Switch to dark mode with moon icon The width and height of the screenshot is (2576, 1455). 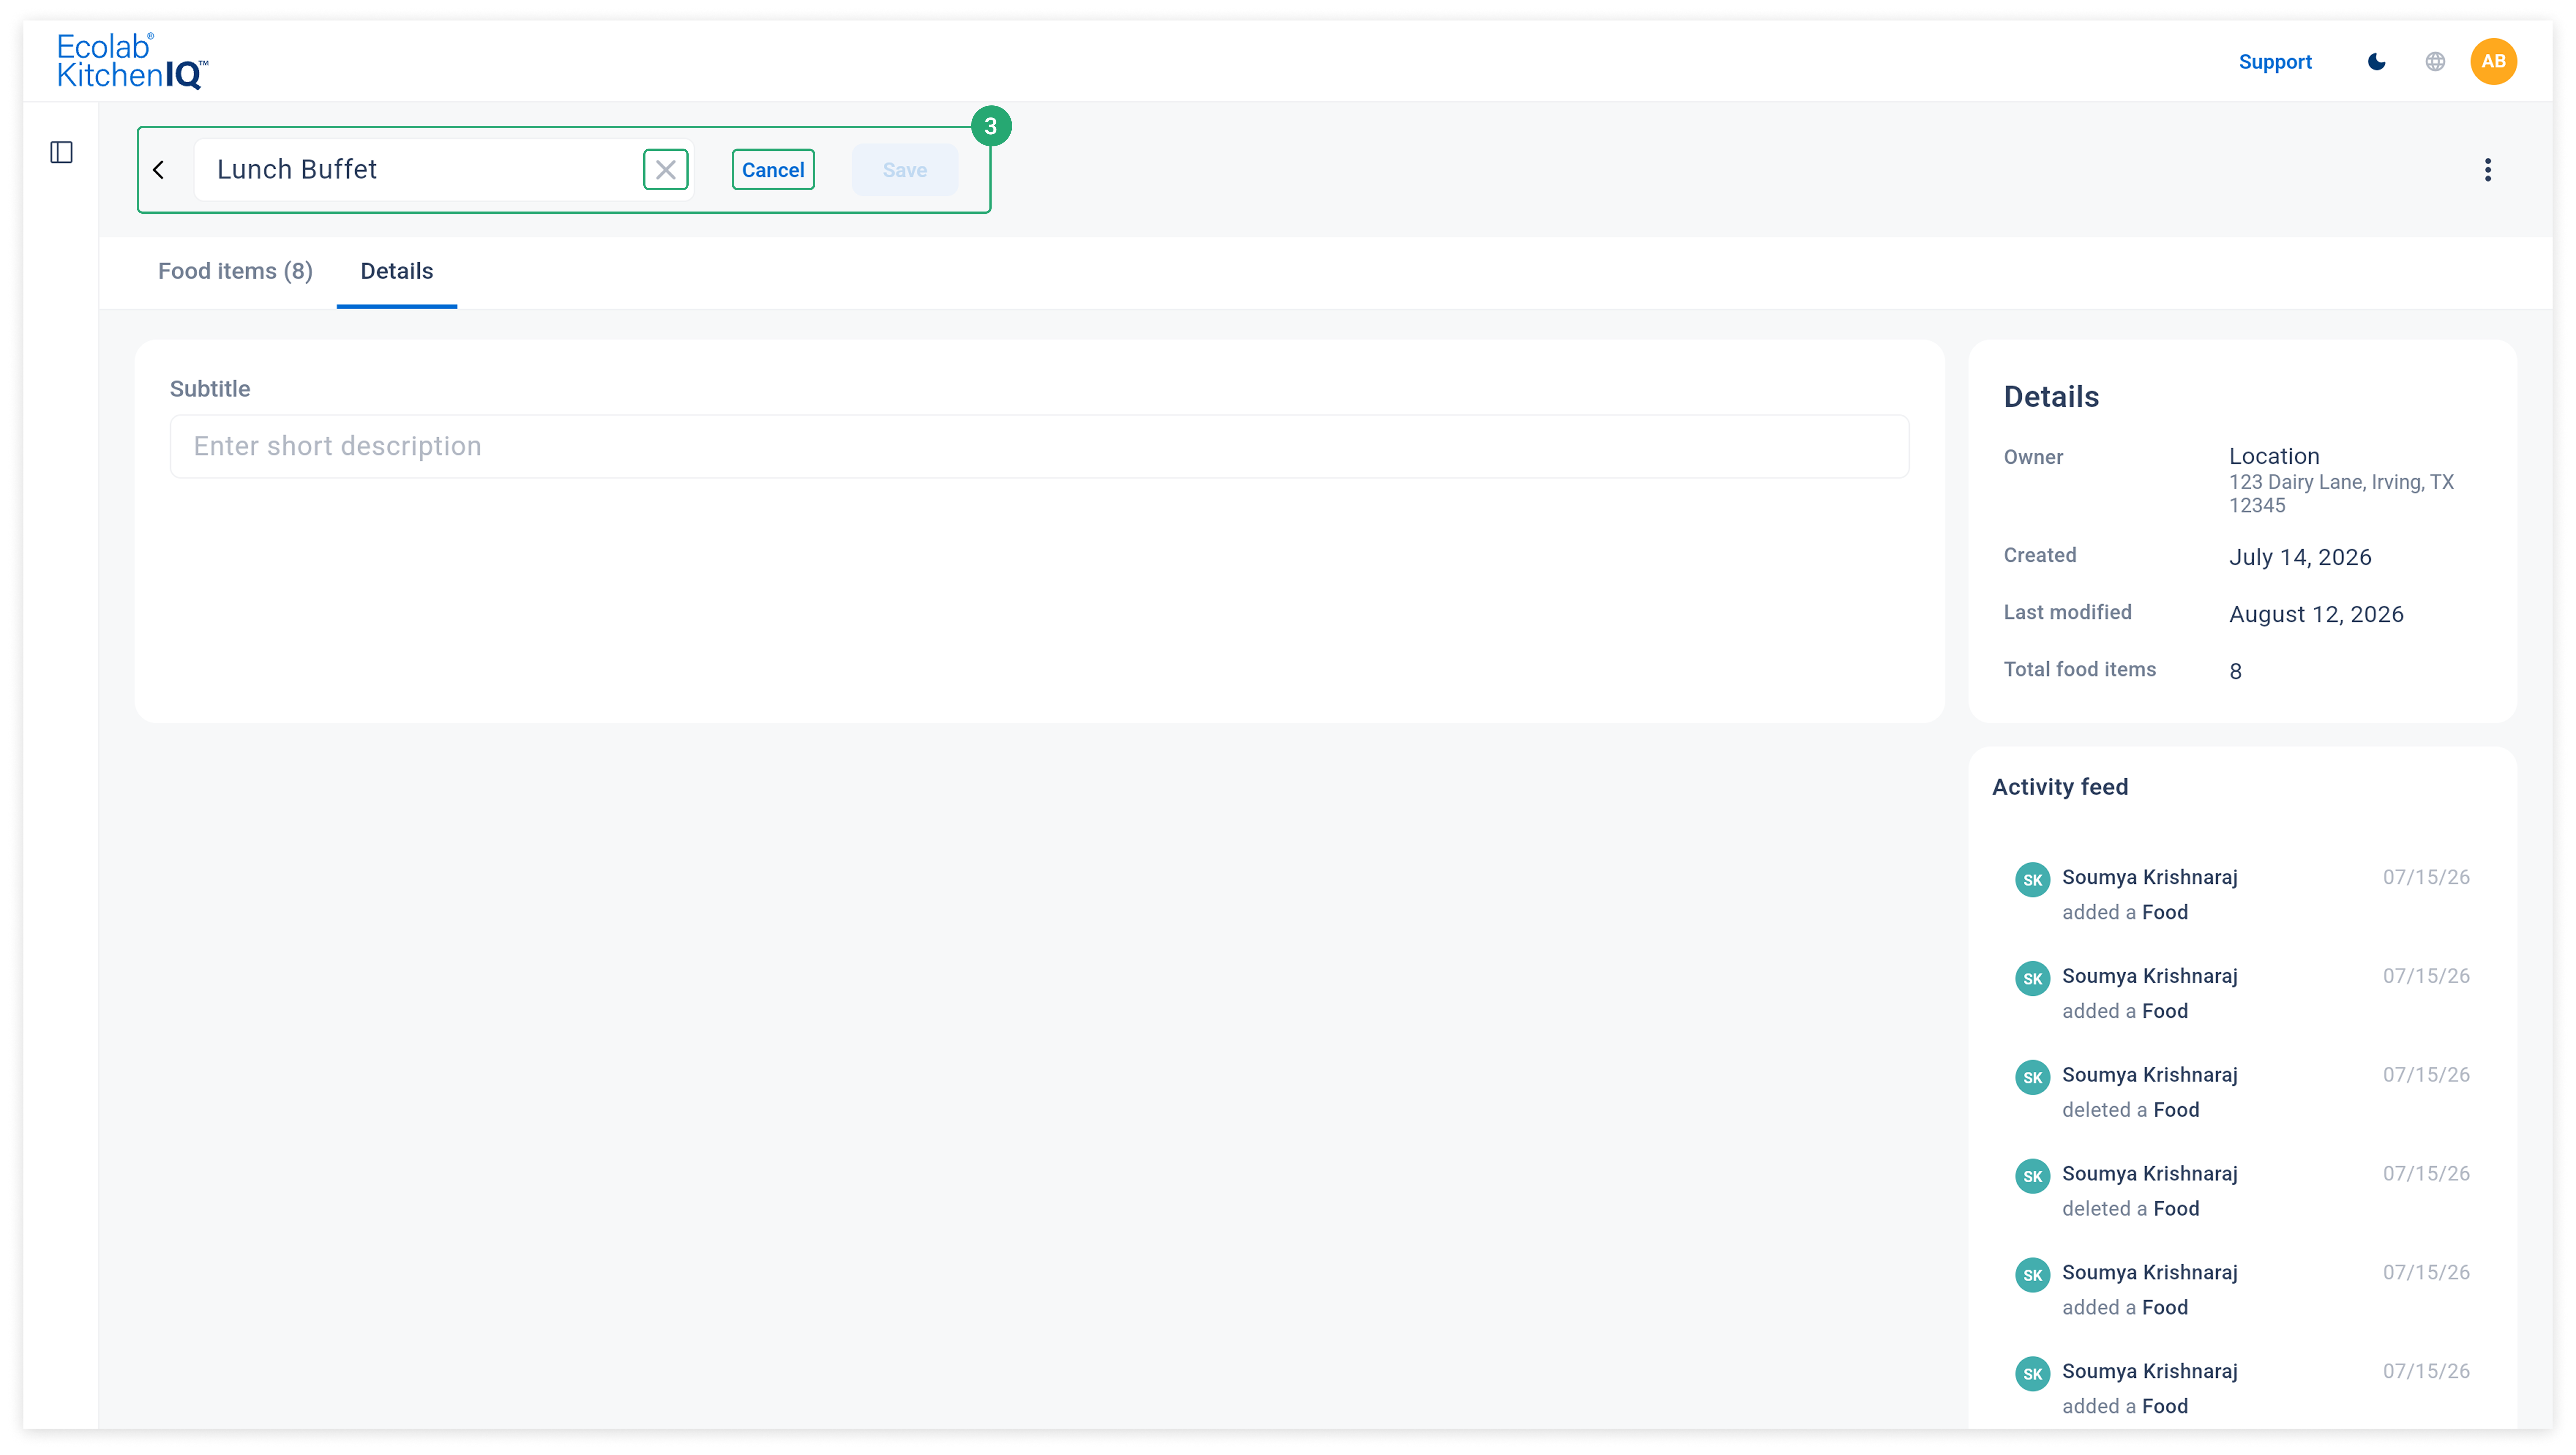tap(2377, 62)
